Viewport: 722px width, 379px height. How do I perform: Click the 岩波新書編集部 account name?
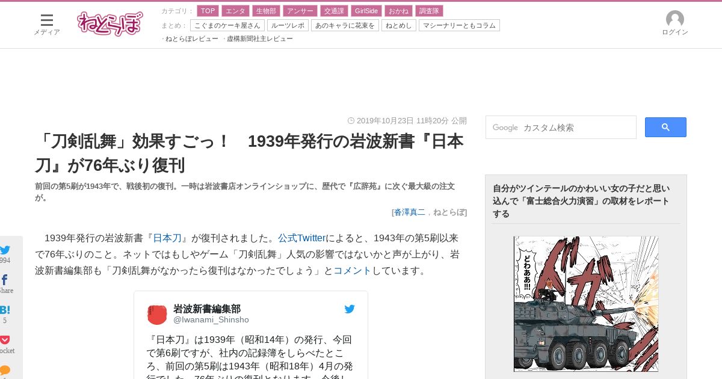[x=207, y=309]
